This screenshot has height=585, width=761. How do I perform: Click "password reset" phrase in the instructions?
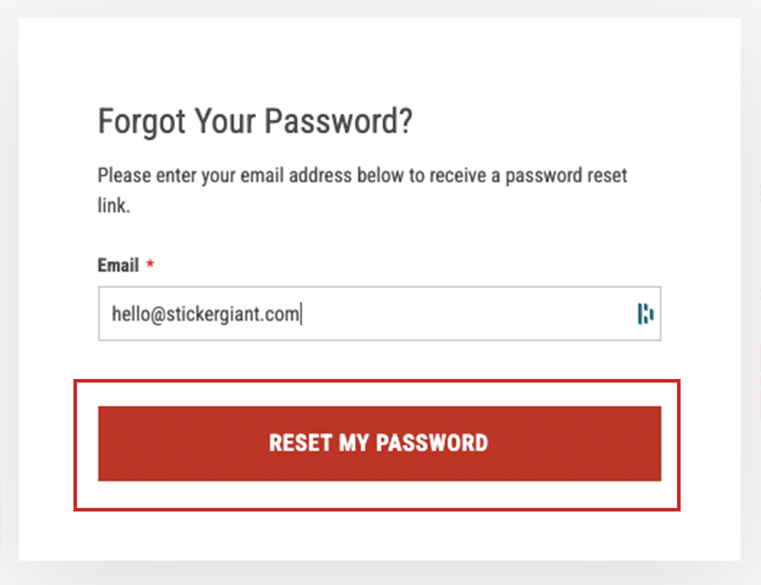pos(567,176)
